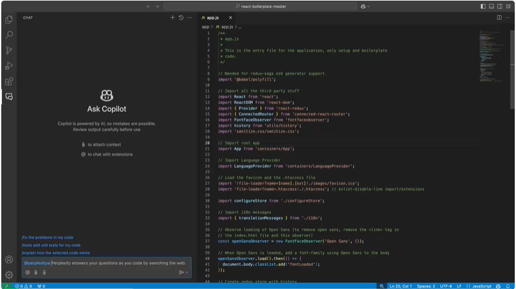
Task: Click the @ chat participants icon in input
Action: [27, 272]
